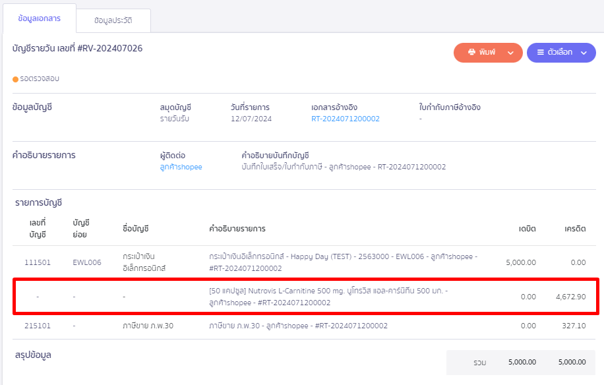
Task: Click the พิมพ์ button label
Action: pyautogui.click(x=487, y=52)
